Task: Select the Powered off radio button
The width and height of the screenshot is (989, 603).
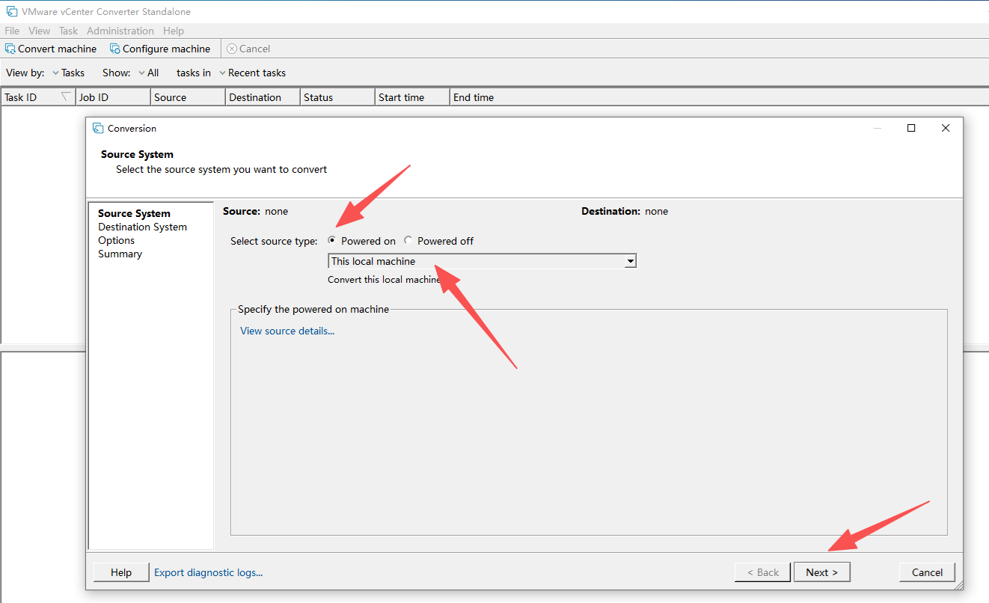Action: [x=408, y=241]
